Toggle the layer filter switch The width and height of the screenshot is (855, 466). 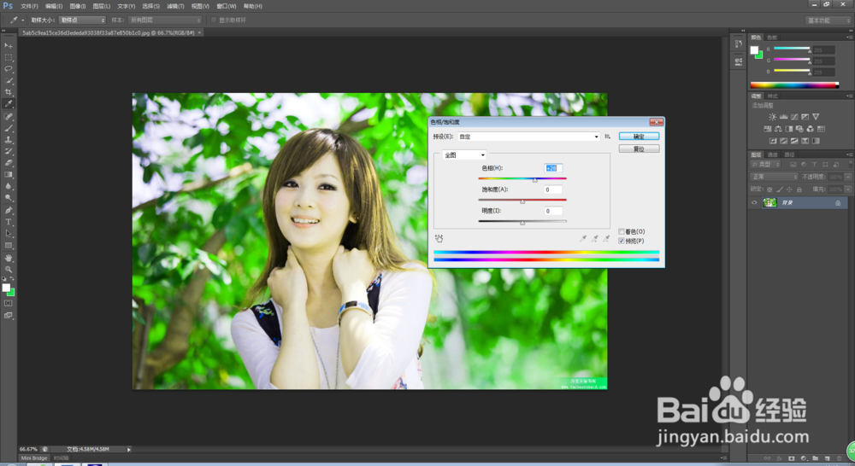[849, 164]
